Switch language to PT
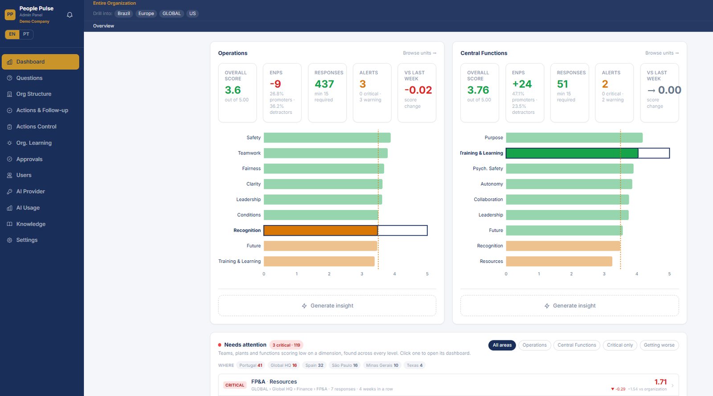713x396 pixels. 26,34
